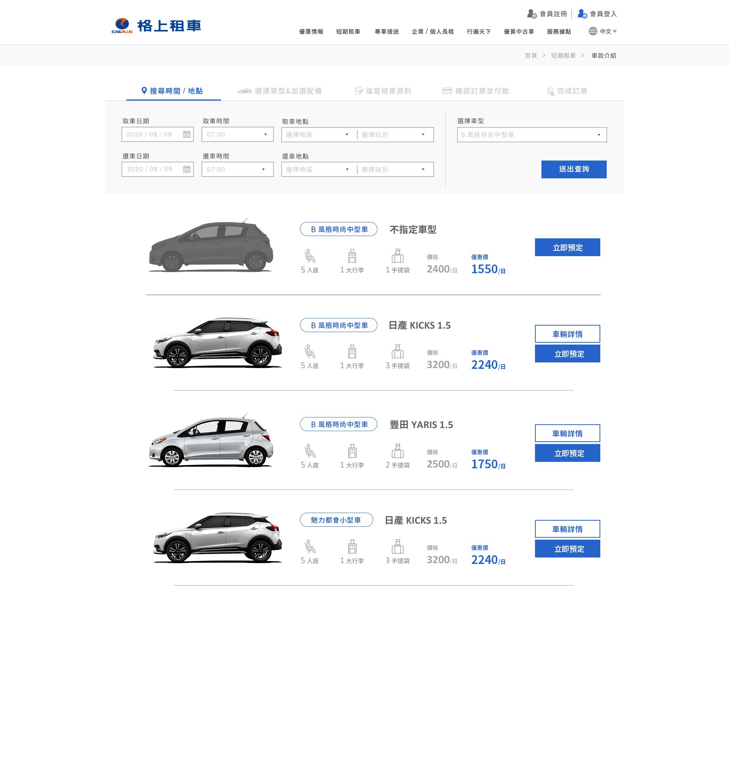Select the 確認訂單並付款 step tab
The width and height of the screenshot is (729, 759).
476,91
